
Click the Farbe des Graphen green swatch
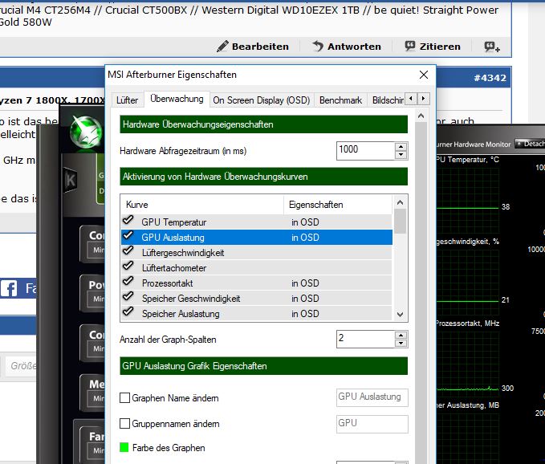(x=124, y=447)
